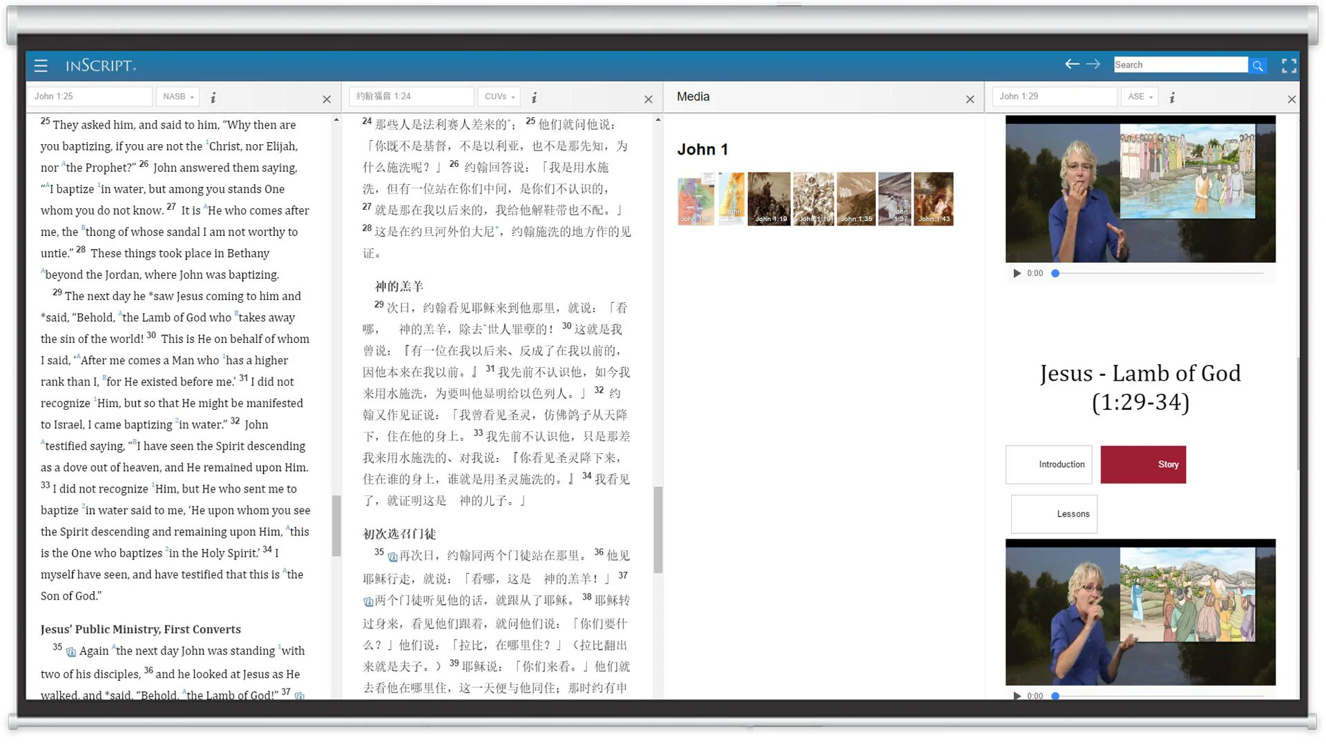Click note icon beside English verse 35
Screen dimensions: 1326x745
click(x=71, y=652)
